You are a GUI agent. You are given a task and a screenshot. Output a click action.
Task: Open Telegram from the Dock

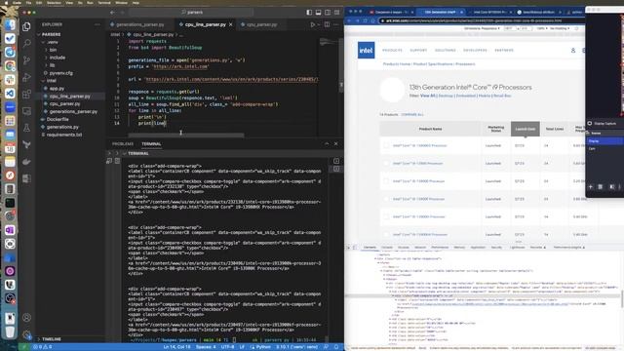10,52
